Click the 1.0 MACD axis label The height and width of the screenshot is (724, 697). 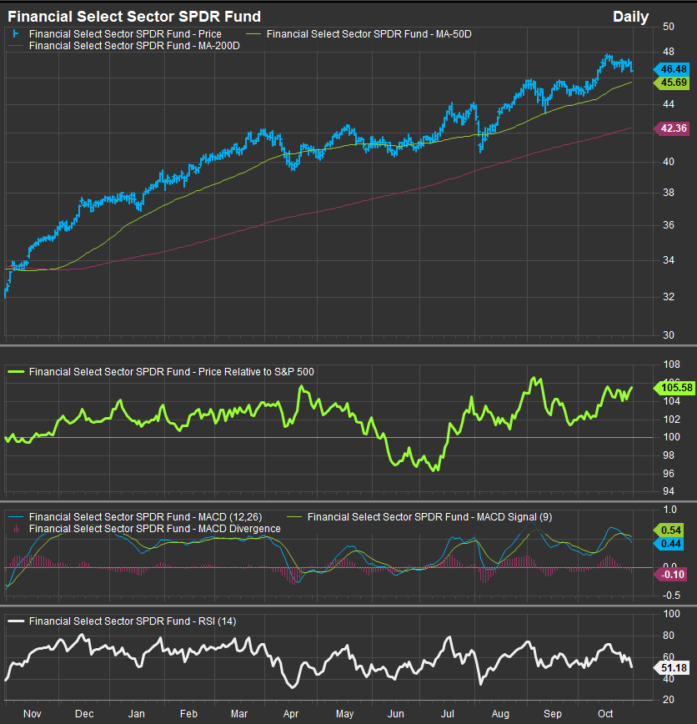pos(669,510)
